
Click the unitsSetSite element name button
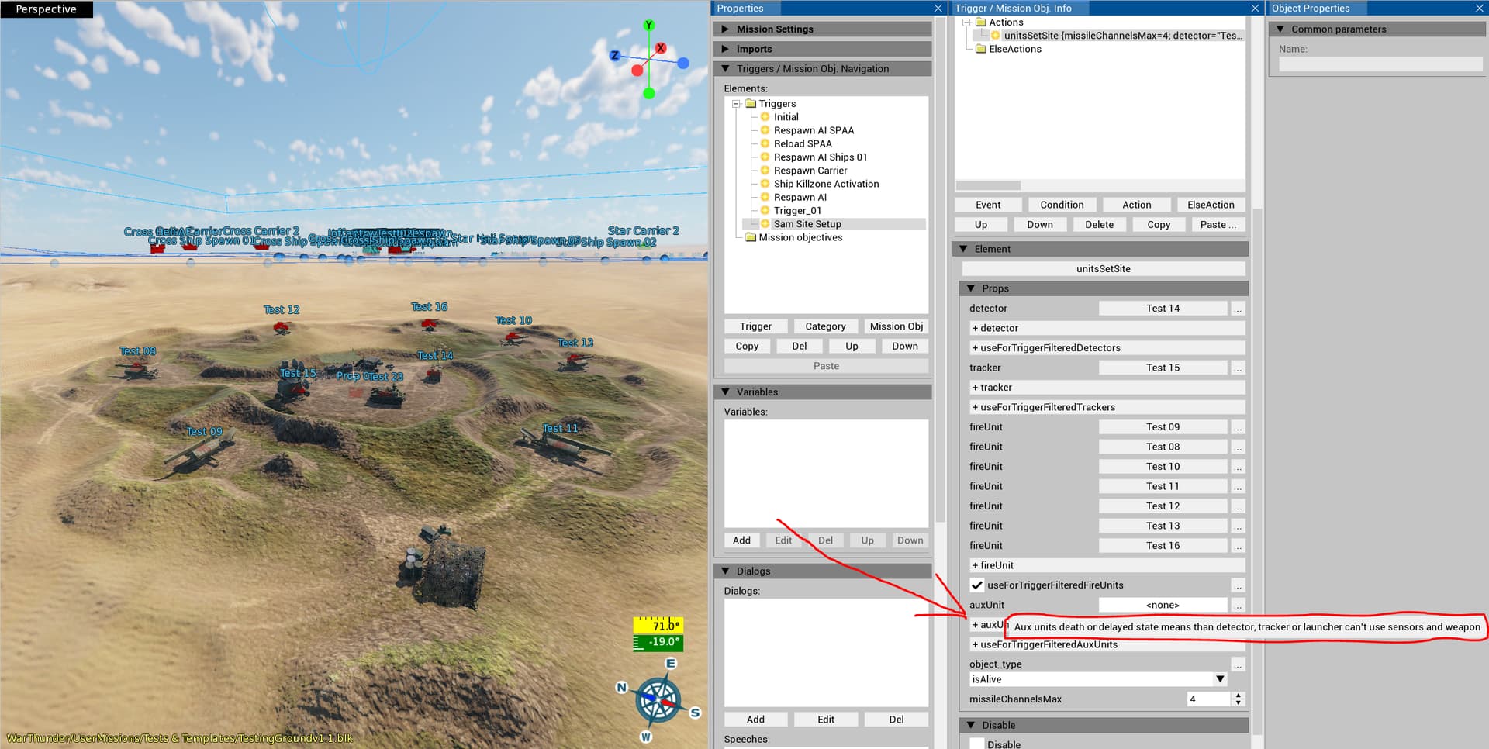(1104, 269)
